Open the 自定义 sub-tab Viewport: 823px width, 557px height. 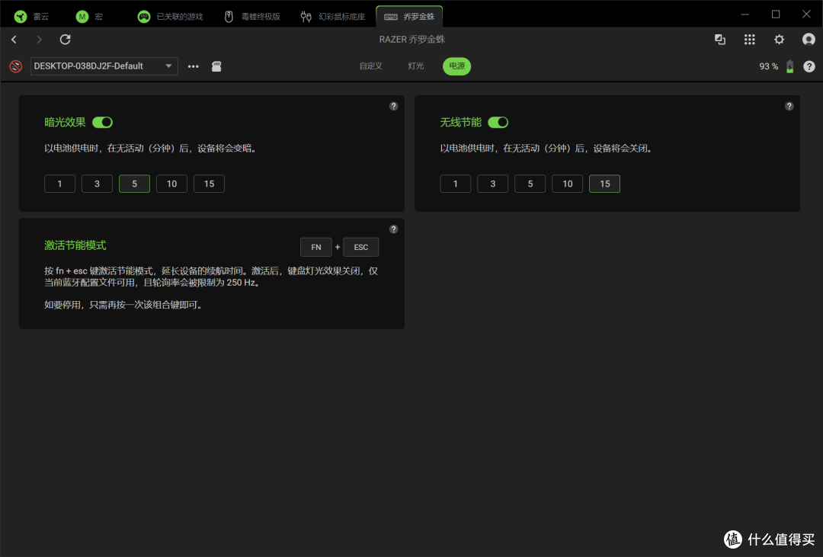(x=370, y=66)
